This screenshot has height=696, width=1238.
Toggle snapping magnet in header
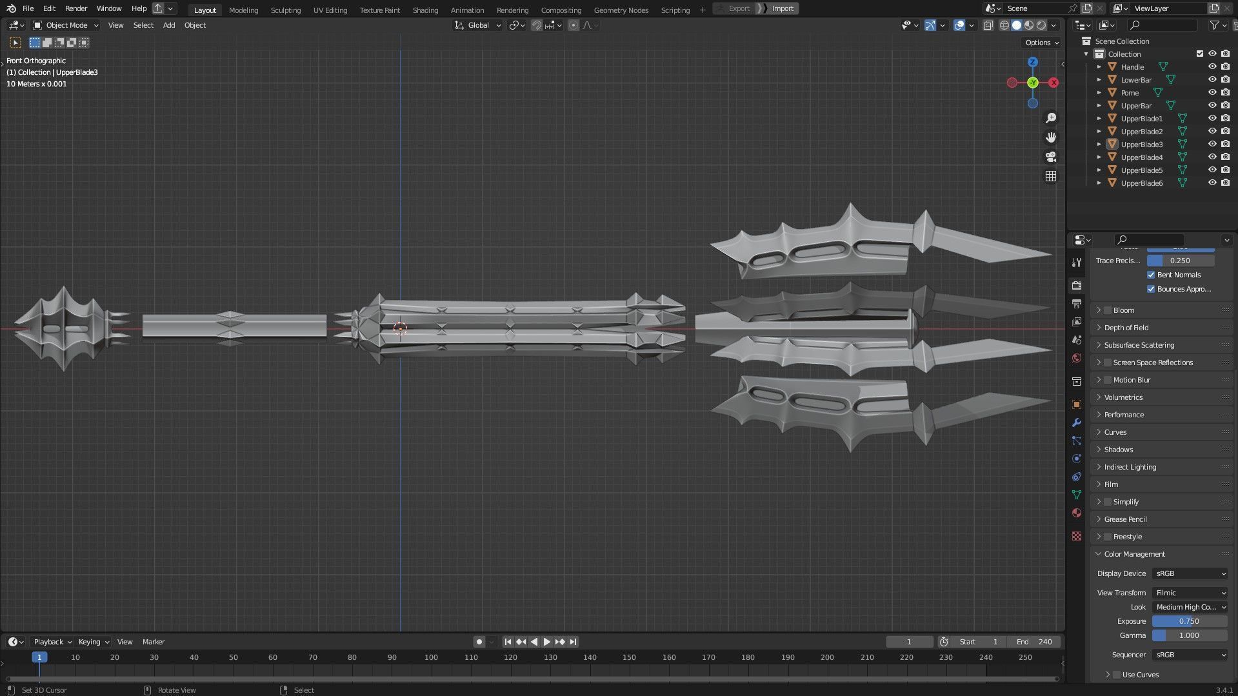click(x=536, y=25)
